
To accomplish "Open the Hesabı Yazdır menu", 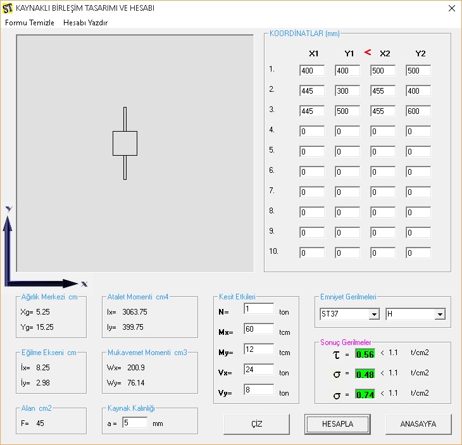I will 85,23.
